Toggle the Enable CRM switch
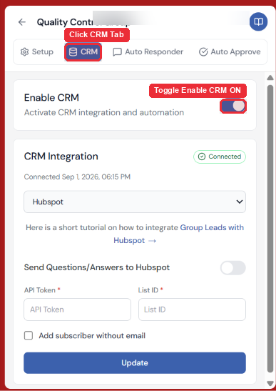The width and height of the screenshot is (276, 391). pos(233,106)
